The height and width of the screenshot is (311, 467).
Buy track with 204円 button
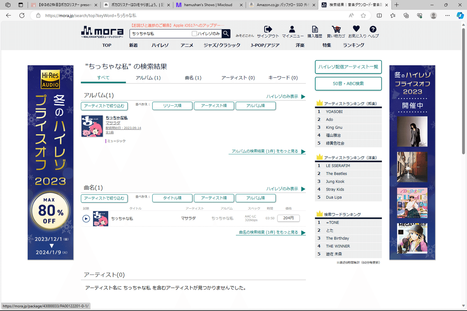click(x=288, y=218)
